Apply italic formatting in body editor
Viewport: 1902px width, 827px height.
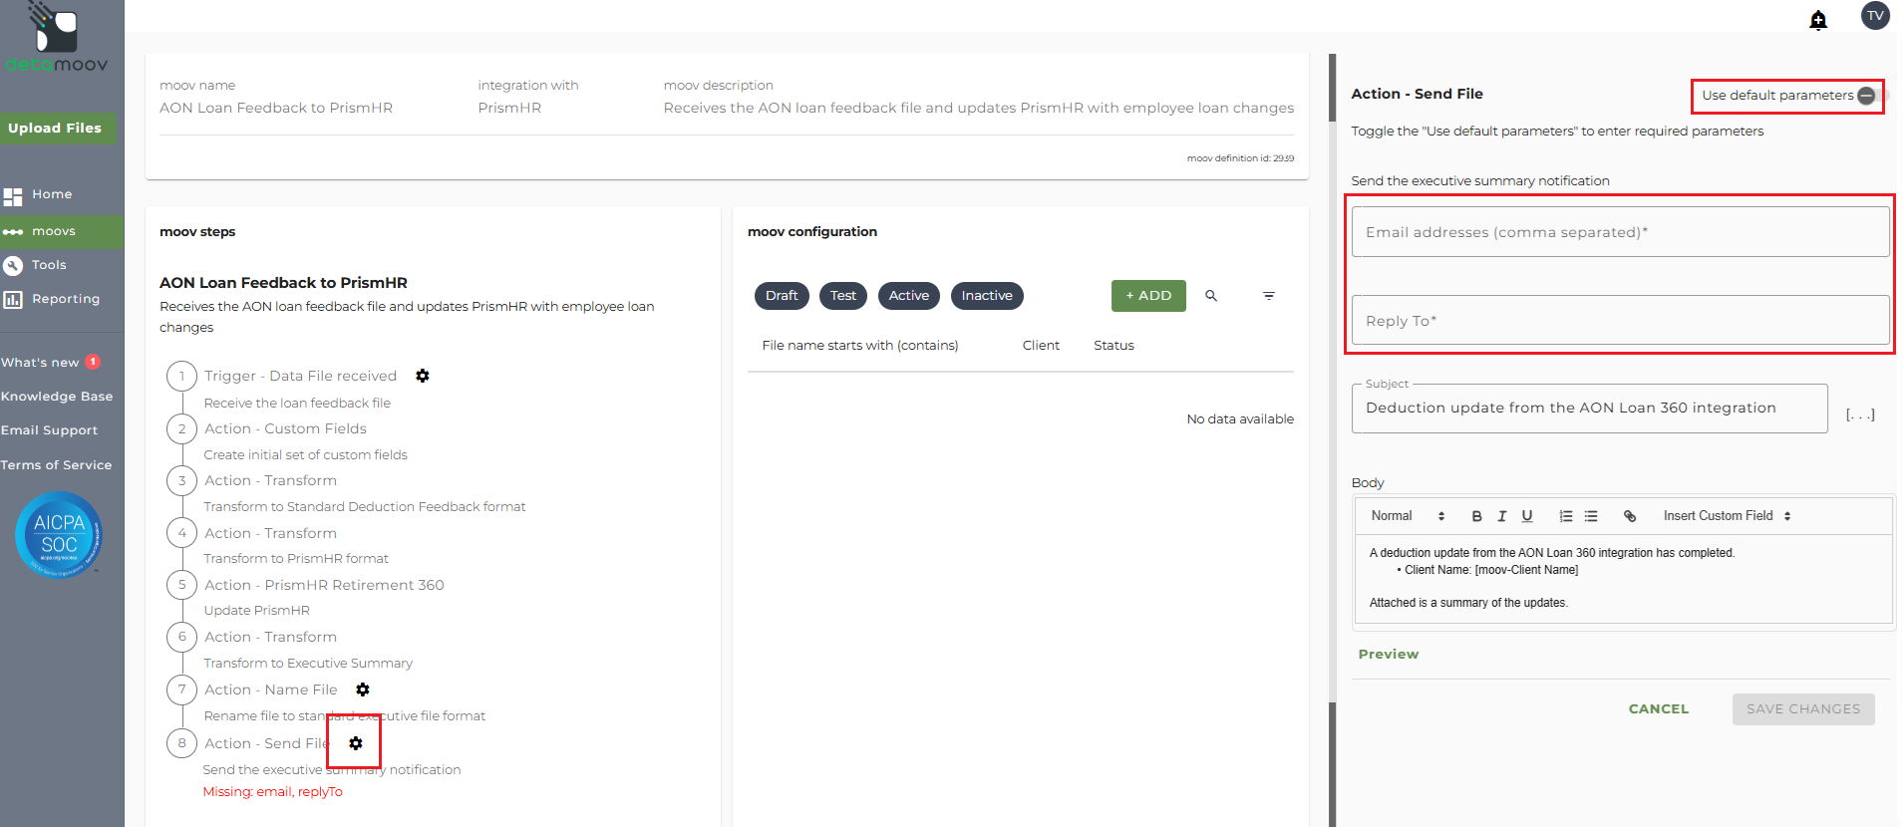[x=1501, y=516]
